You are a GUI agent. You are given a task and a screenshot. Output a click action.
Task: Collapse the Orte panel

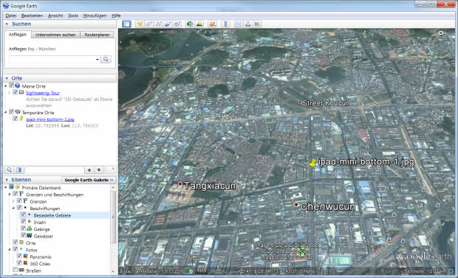(7, 78)
